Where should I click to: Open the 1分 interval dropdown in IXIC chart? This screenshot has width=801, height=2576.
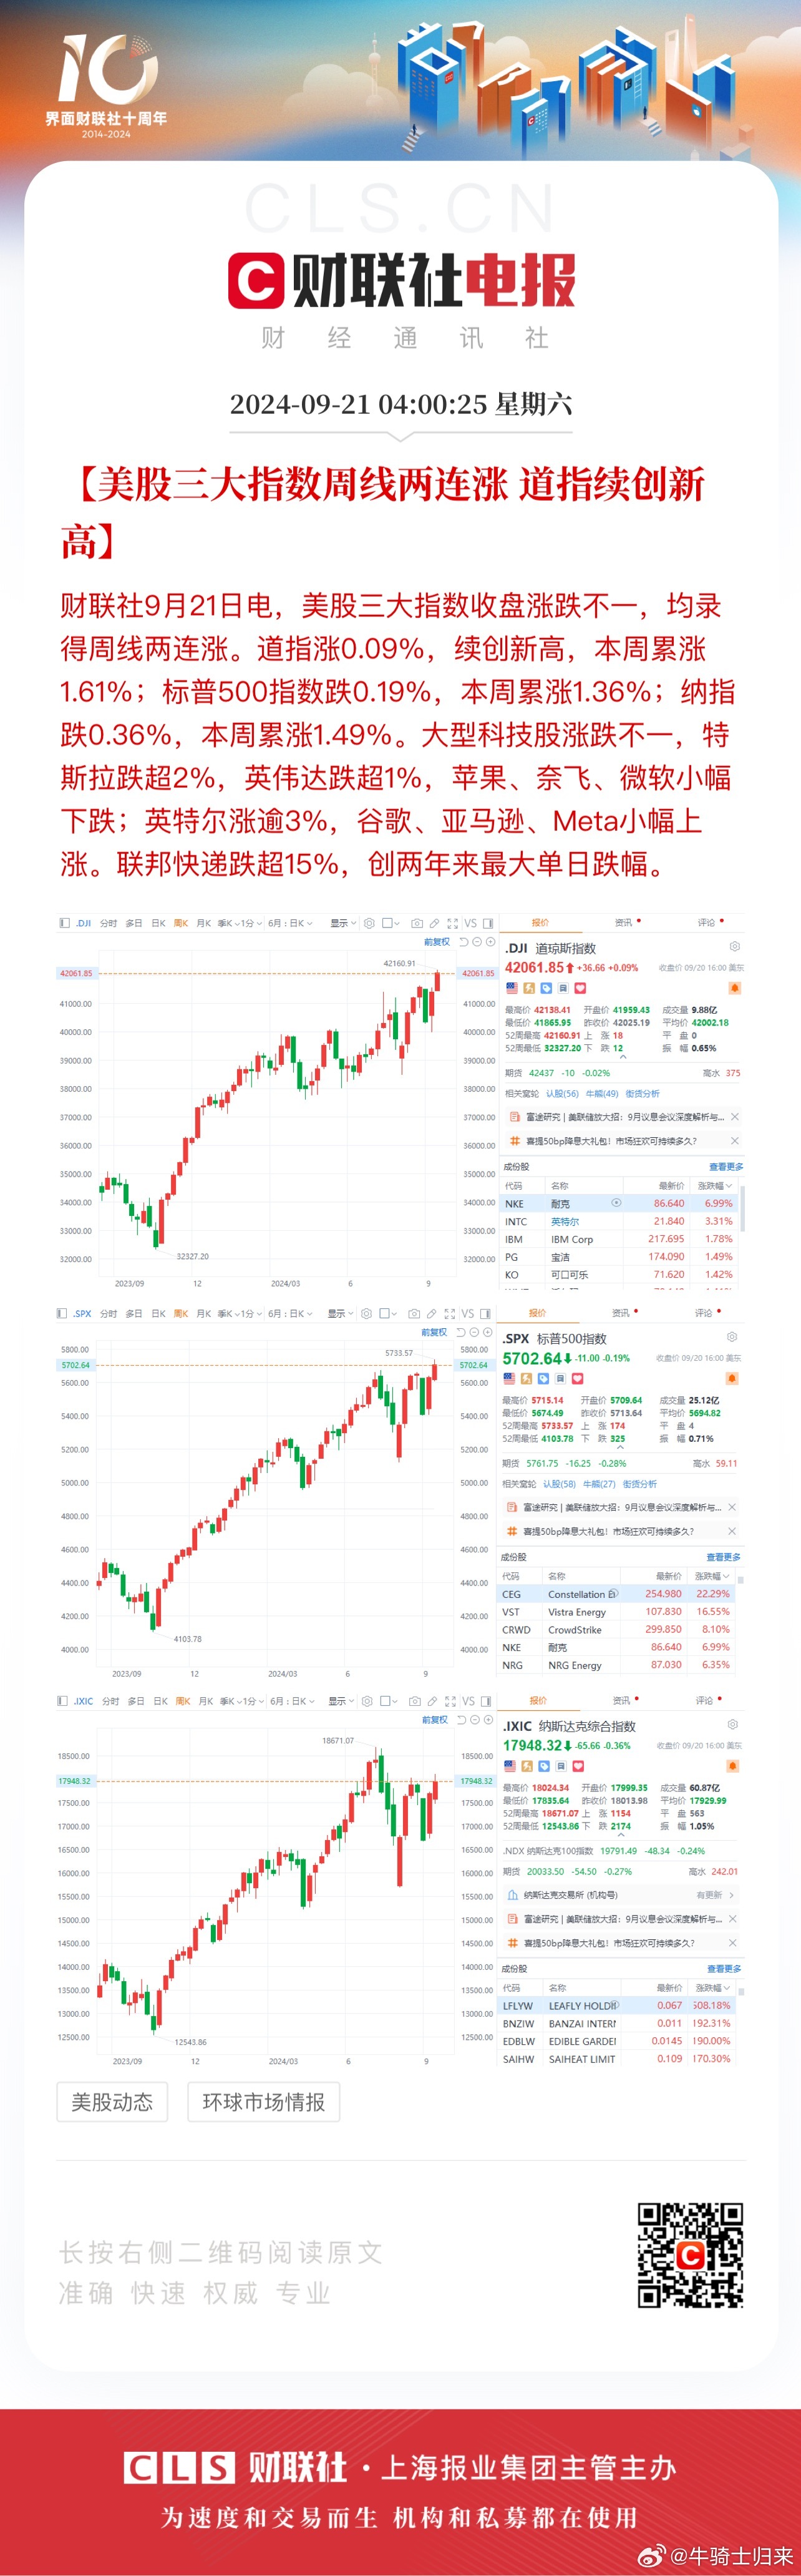(x=251, y=1701)
